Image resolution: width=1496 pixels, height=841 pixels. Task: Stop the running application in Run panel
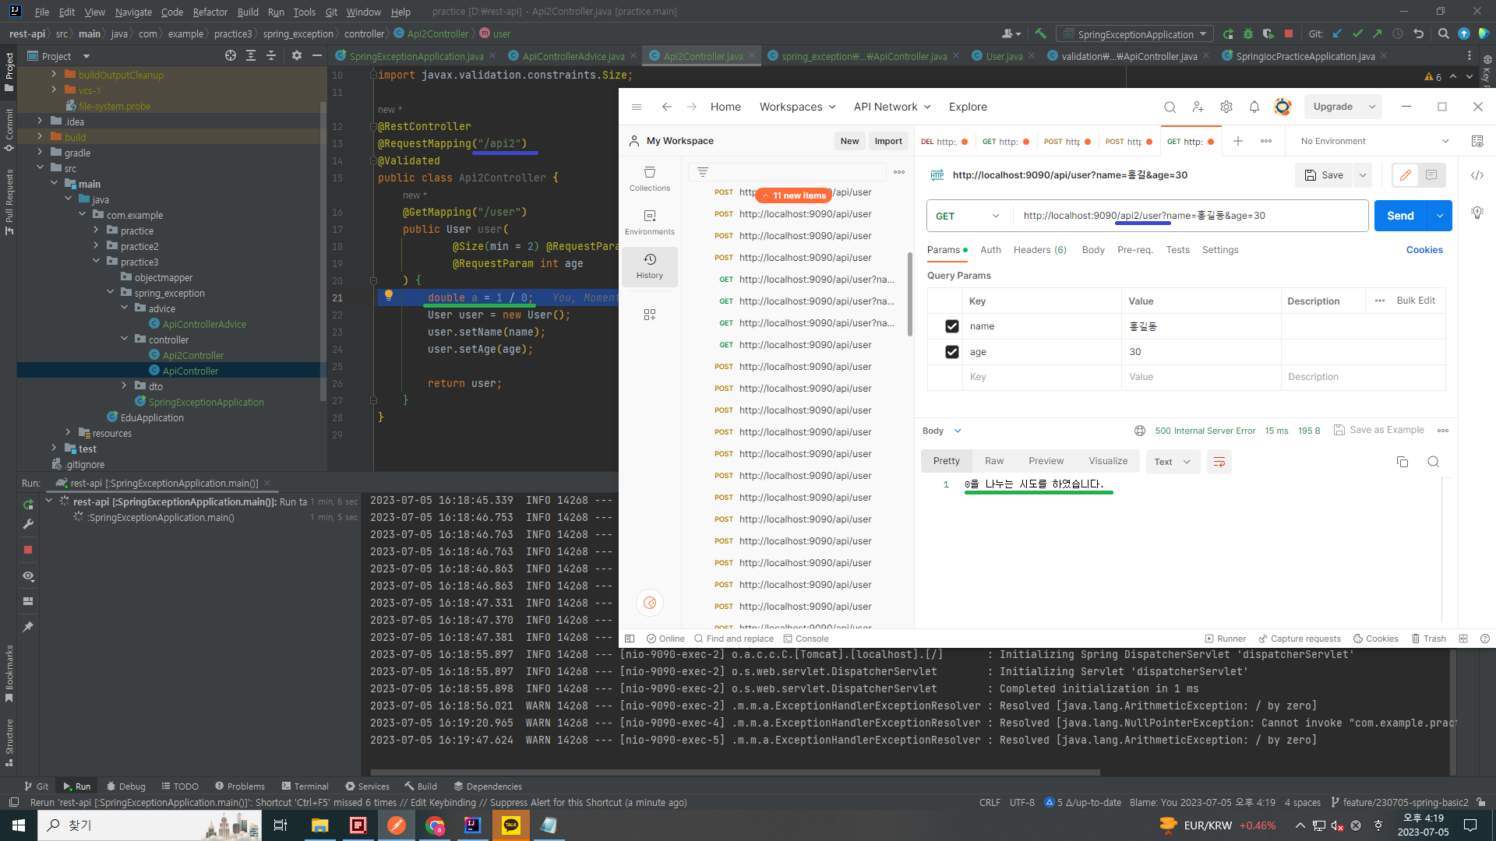point(28,550)
